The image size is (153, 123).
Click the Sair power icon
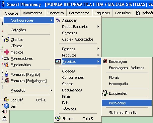coord(7,106)
